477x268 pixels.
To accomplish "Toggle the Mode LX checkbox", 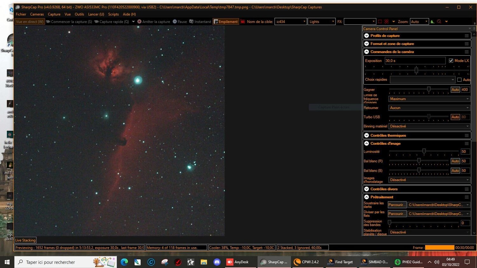I will coord(451,60).
